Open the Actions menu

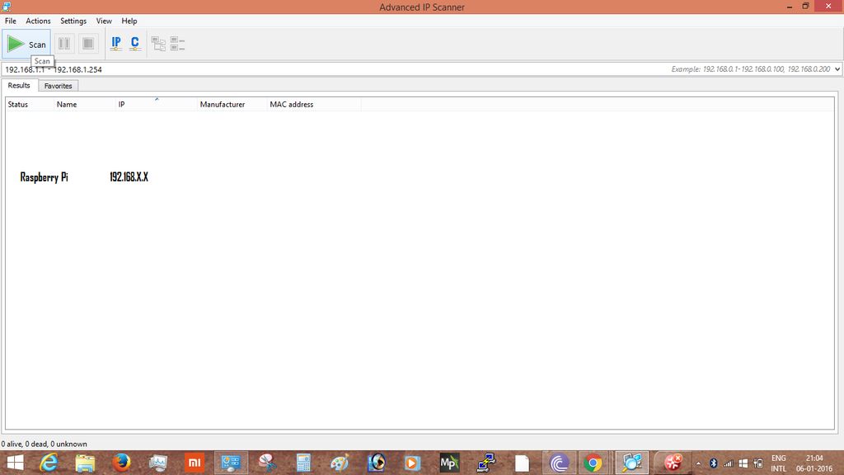click(x=38, y=21)
